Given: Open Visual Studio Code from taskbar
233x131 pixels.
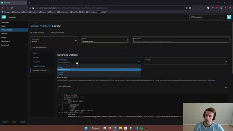Looking at the screenshot, I should (137, 128).
